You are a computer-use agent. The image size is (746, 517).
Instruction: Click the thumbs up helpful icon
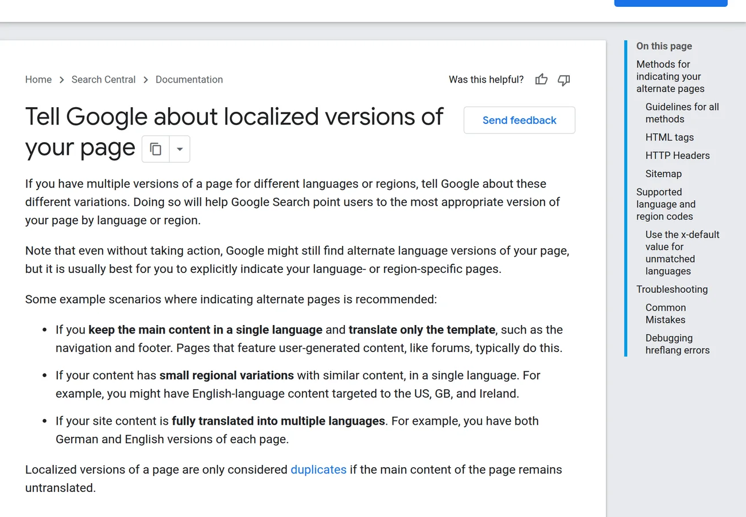(541, 80)
